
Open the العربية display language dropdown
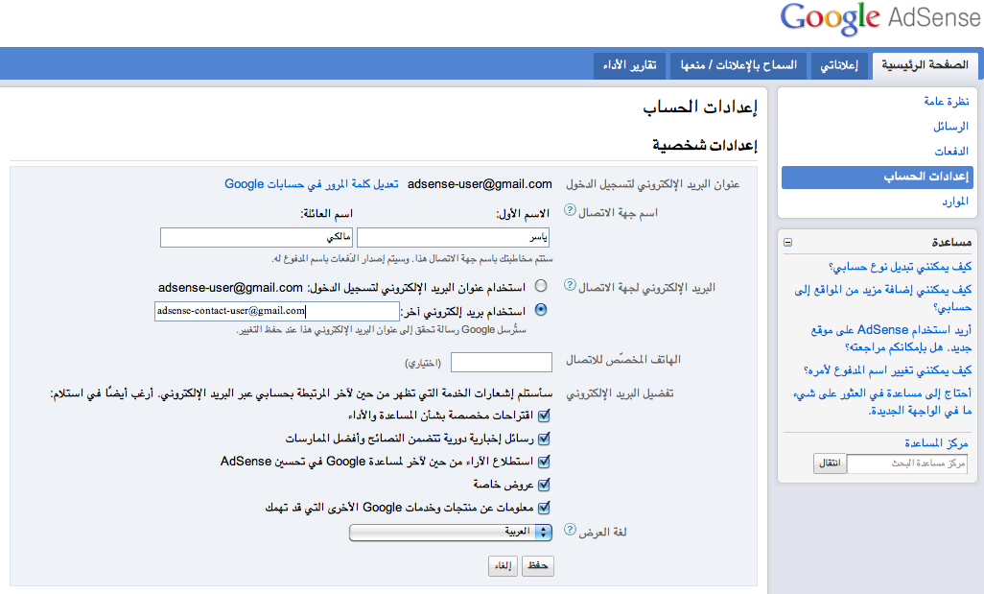click(451, 533)
